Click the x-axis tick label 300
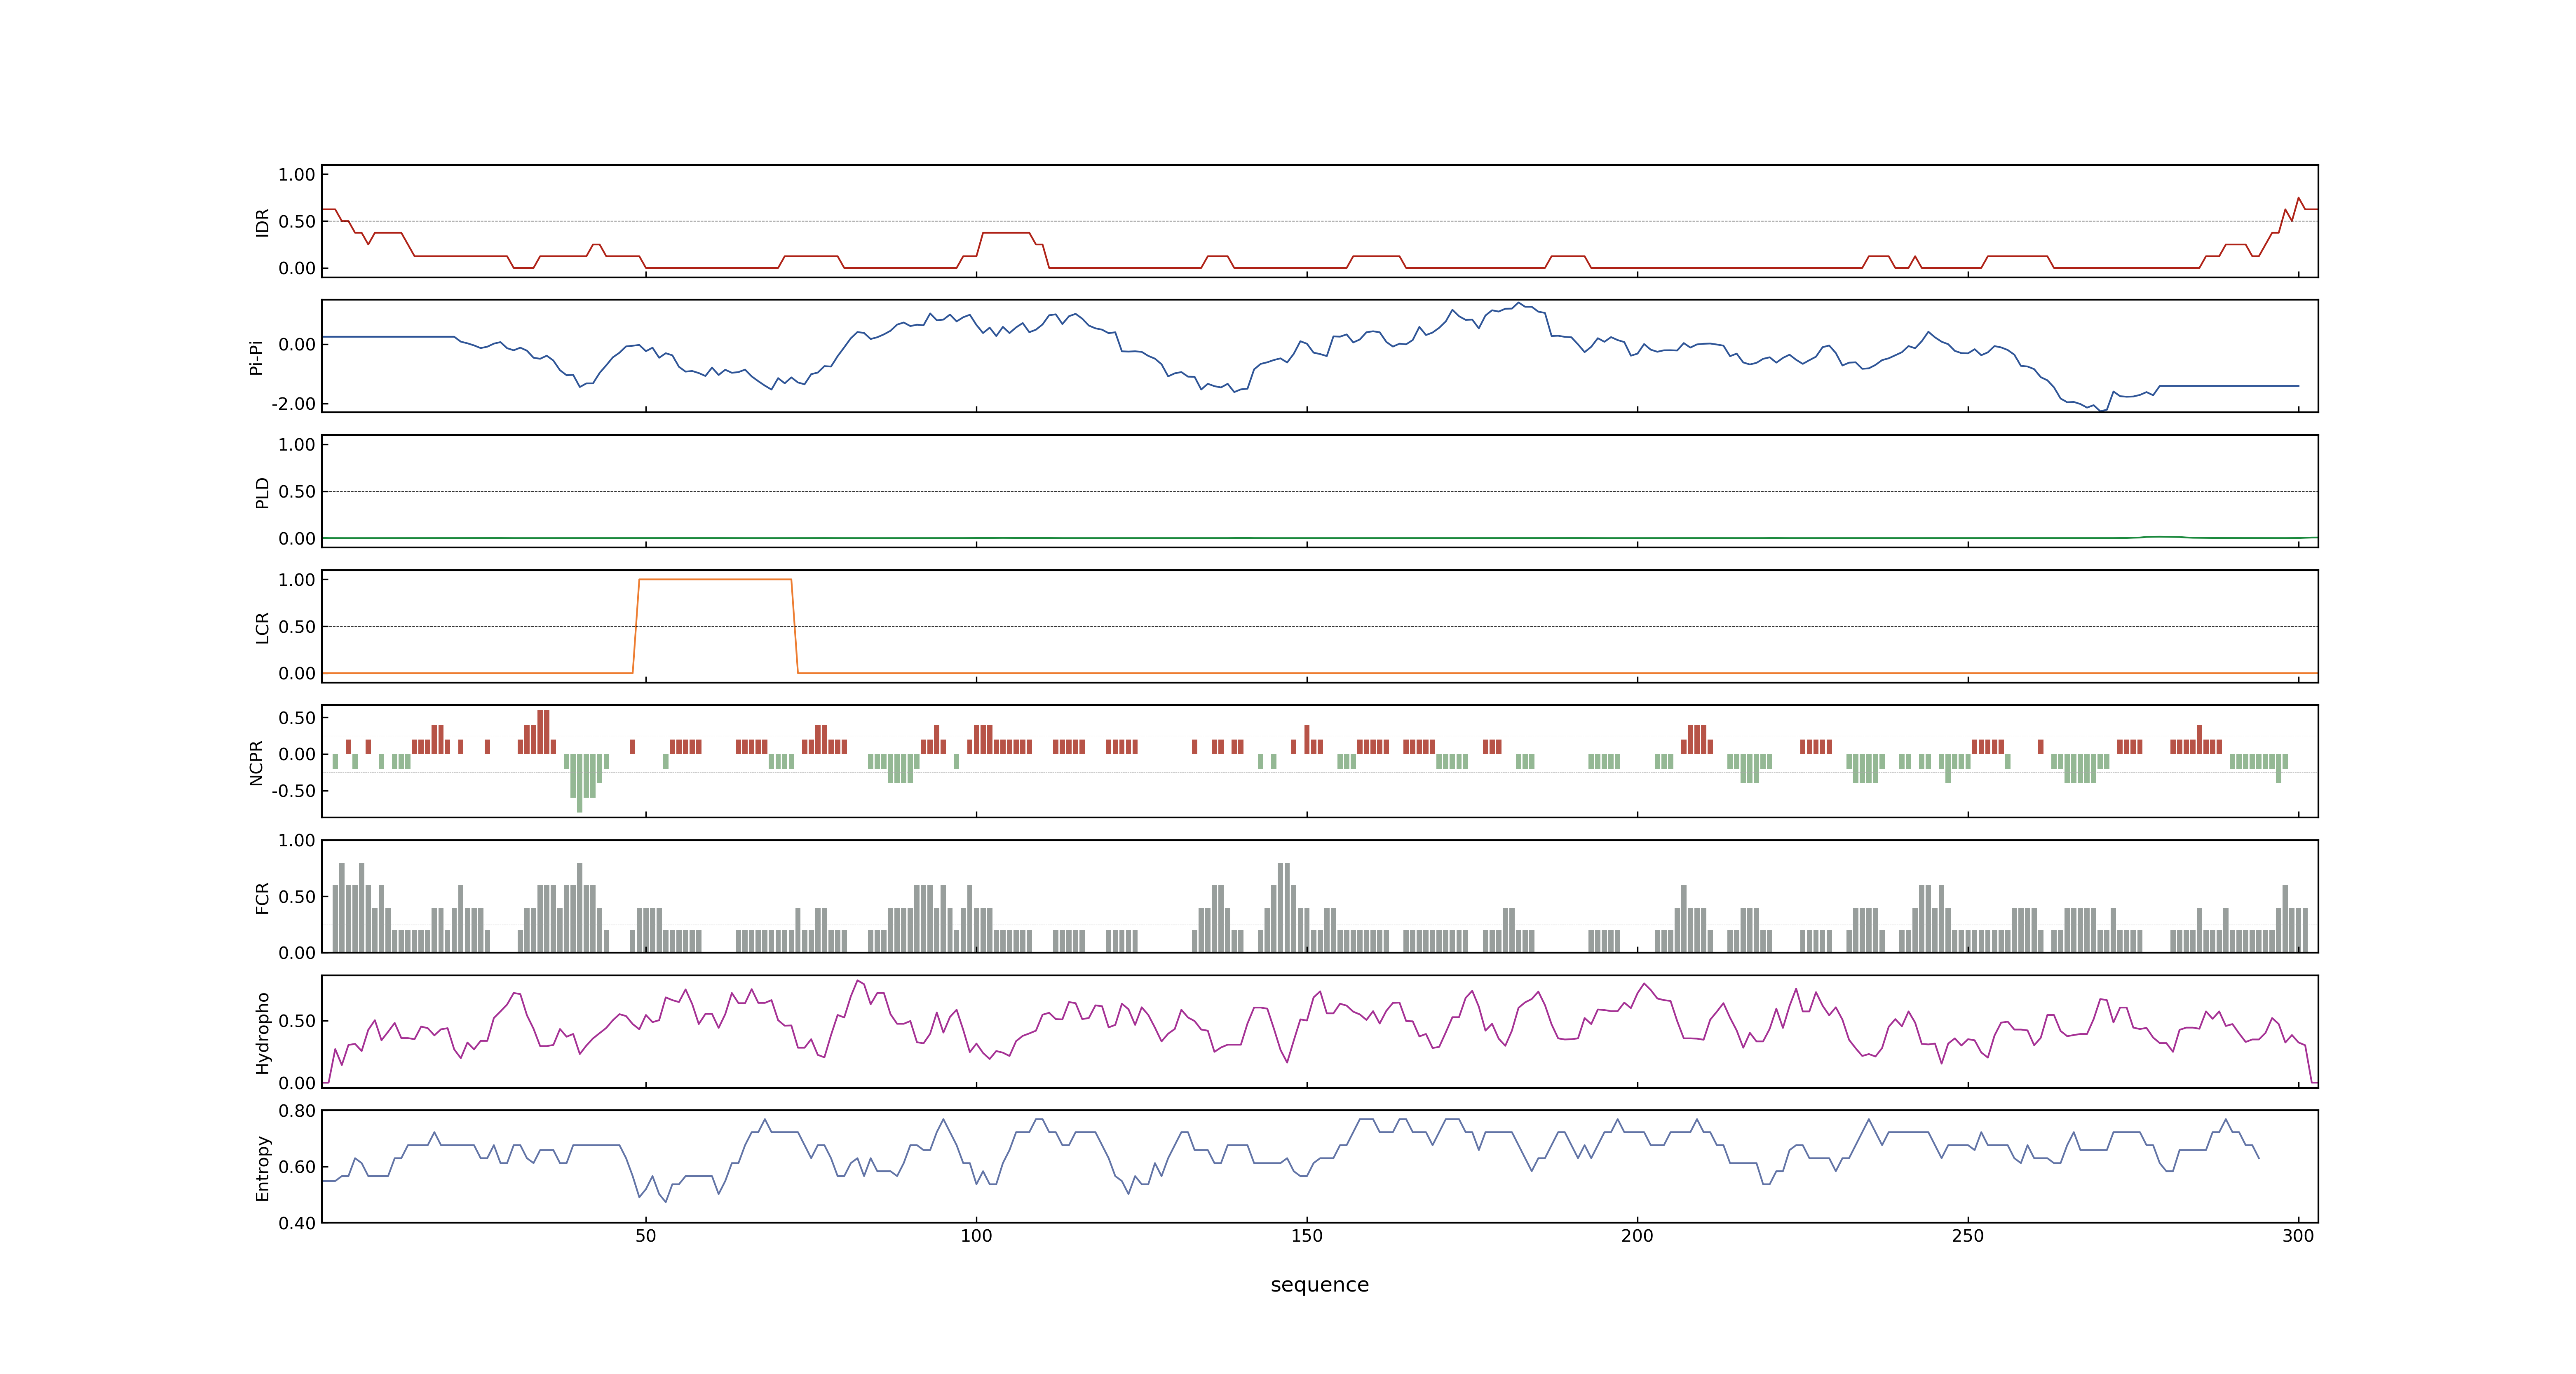2576x1374 pixels. 2298,1235
